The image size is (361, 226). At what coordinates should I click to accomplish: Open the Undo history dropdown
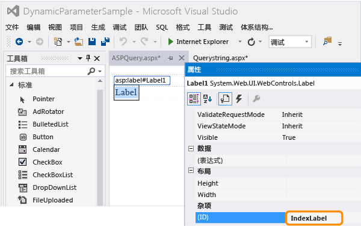134,42
